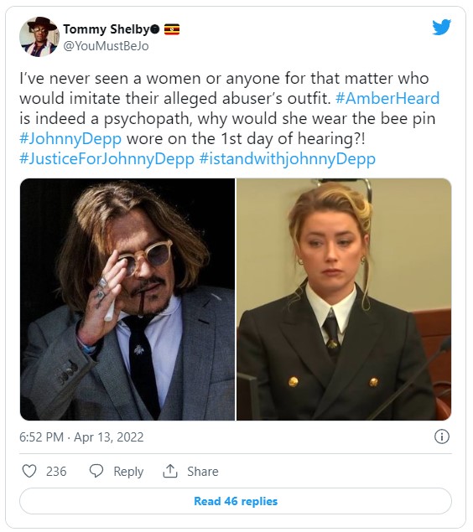473x532 pixels.
Task: Open the tweet info icon
Action: (x=442, y=436)
